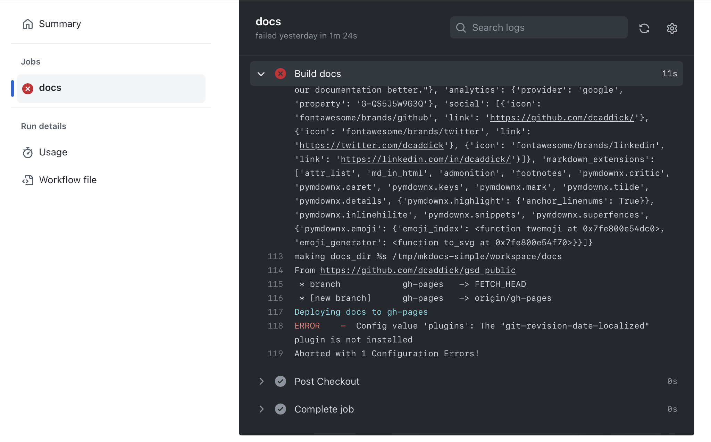Click the 0s duration on Complete job

[672, 409]
